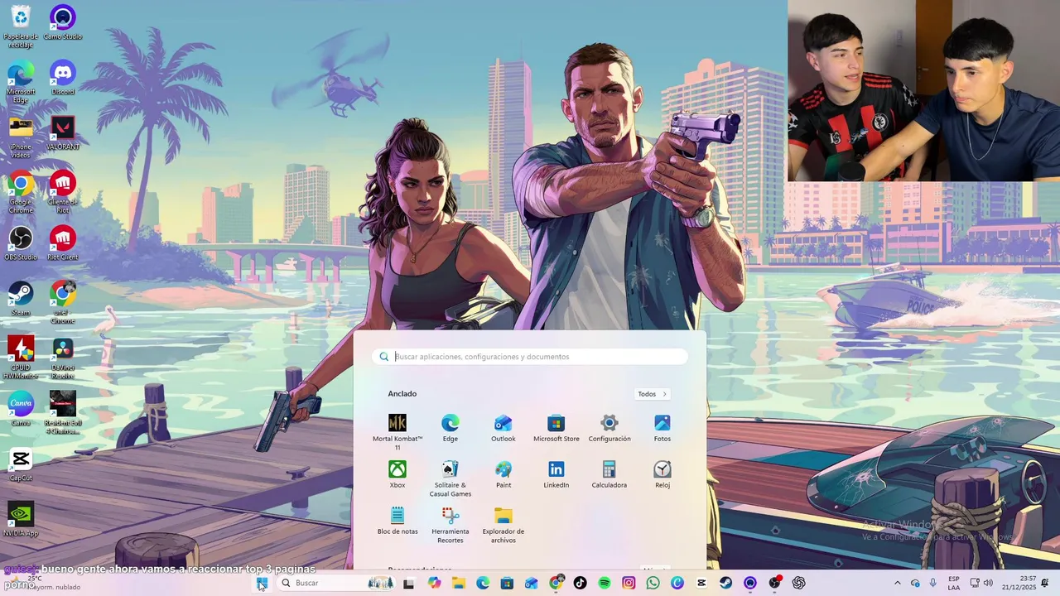Select the Discord desktop shortcut
This screenshot has width=1060, height=596.
pyautogui.click(x=63, y=79)
